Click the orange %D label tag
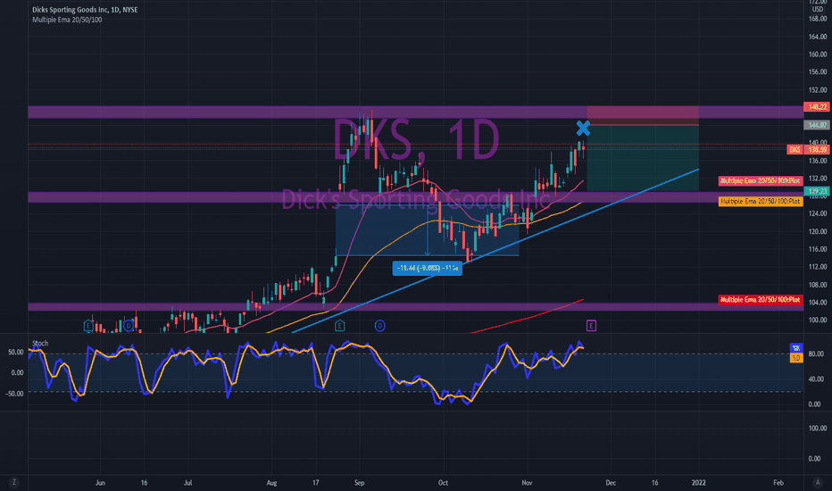 click(x=796, y=358)
